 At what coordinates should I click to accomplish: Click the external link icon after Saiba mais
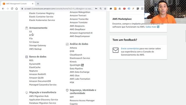point(158,27)
